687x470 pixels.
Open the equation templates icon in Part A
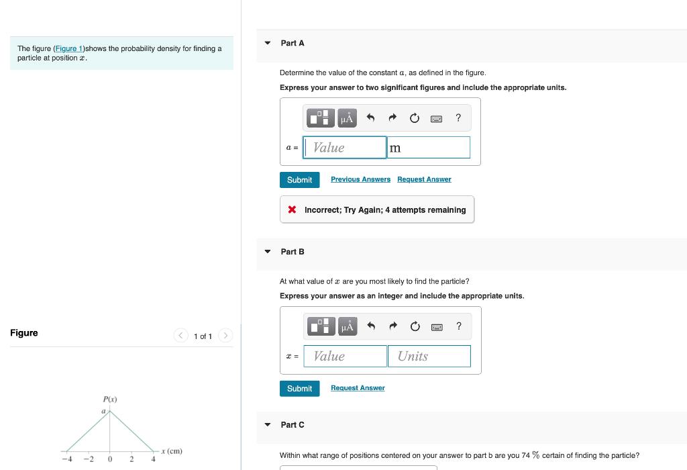tap(321, 117)
